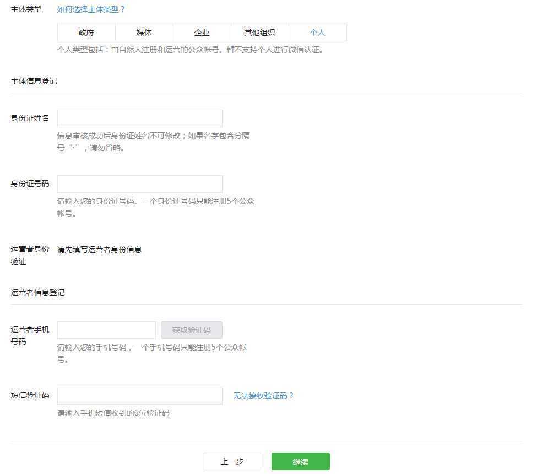The height and width of the screenshot is (474, 537).
Task: Click the green 继续 button
Action: (x=300, y=461)
